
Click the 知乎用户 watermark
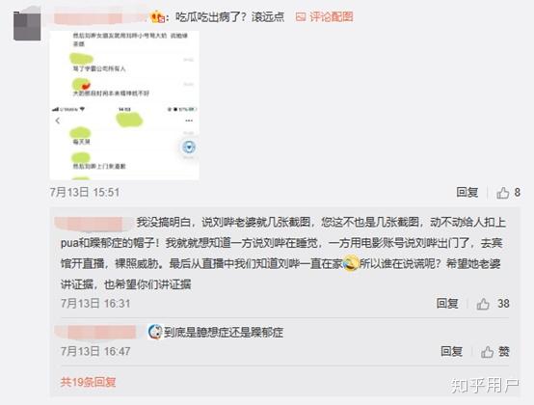point(485,386)
